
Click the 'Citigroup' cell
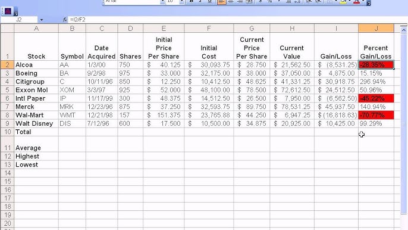pos(36,82)
